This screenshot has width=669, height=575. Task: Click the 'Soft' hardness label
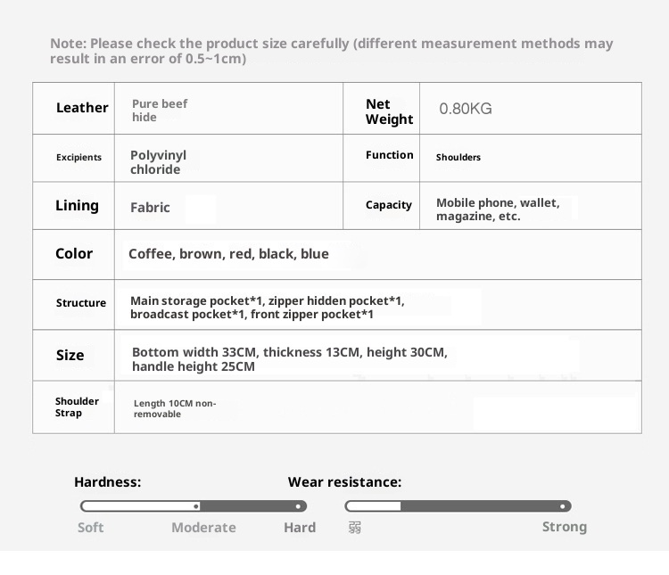point(90,527)
